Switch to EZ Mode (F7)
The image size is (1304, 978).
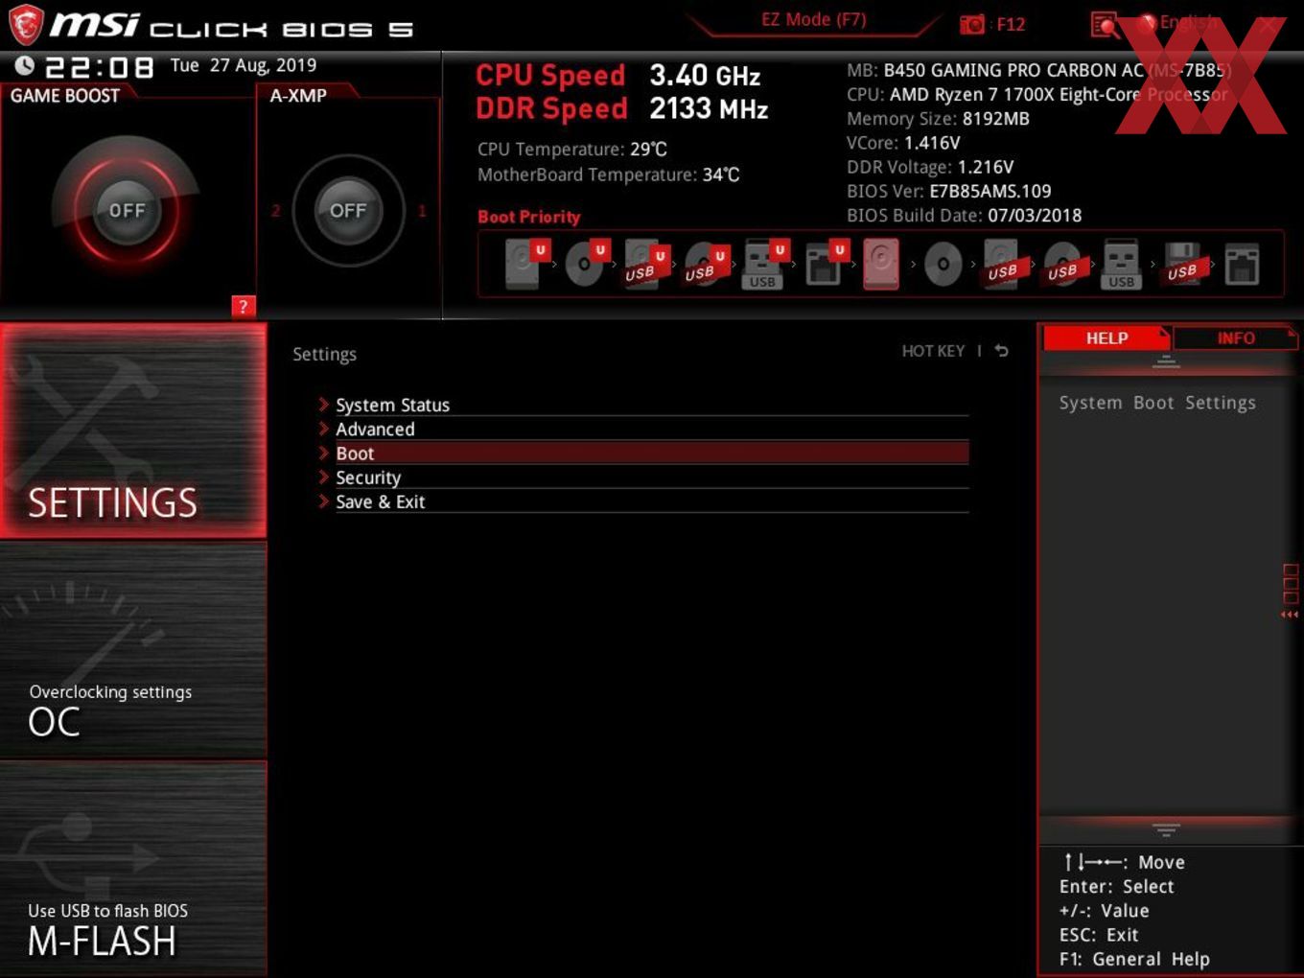pyautogui.click(x=813, y=19)
